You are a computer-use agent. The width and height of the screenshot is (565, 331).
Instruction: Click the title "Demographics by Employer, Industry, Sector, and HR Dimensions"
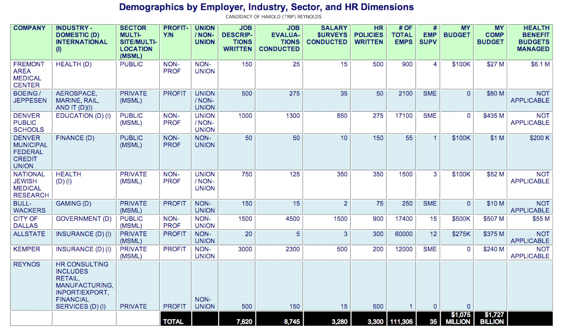(266, 7)
